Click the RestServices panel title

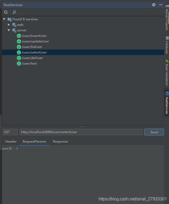(x=13, y=5)
